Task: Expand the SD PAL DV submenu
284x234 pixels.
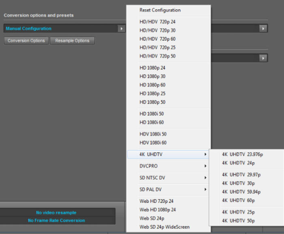Action: (168, 189)
